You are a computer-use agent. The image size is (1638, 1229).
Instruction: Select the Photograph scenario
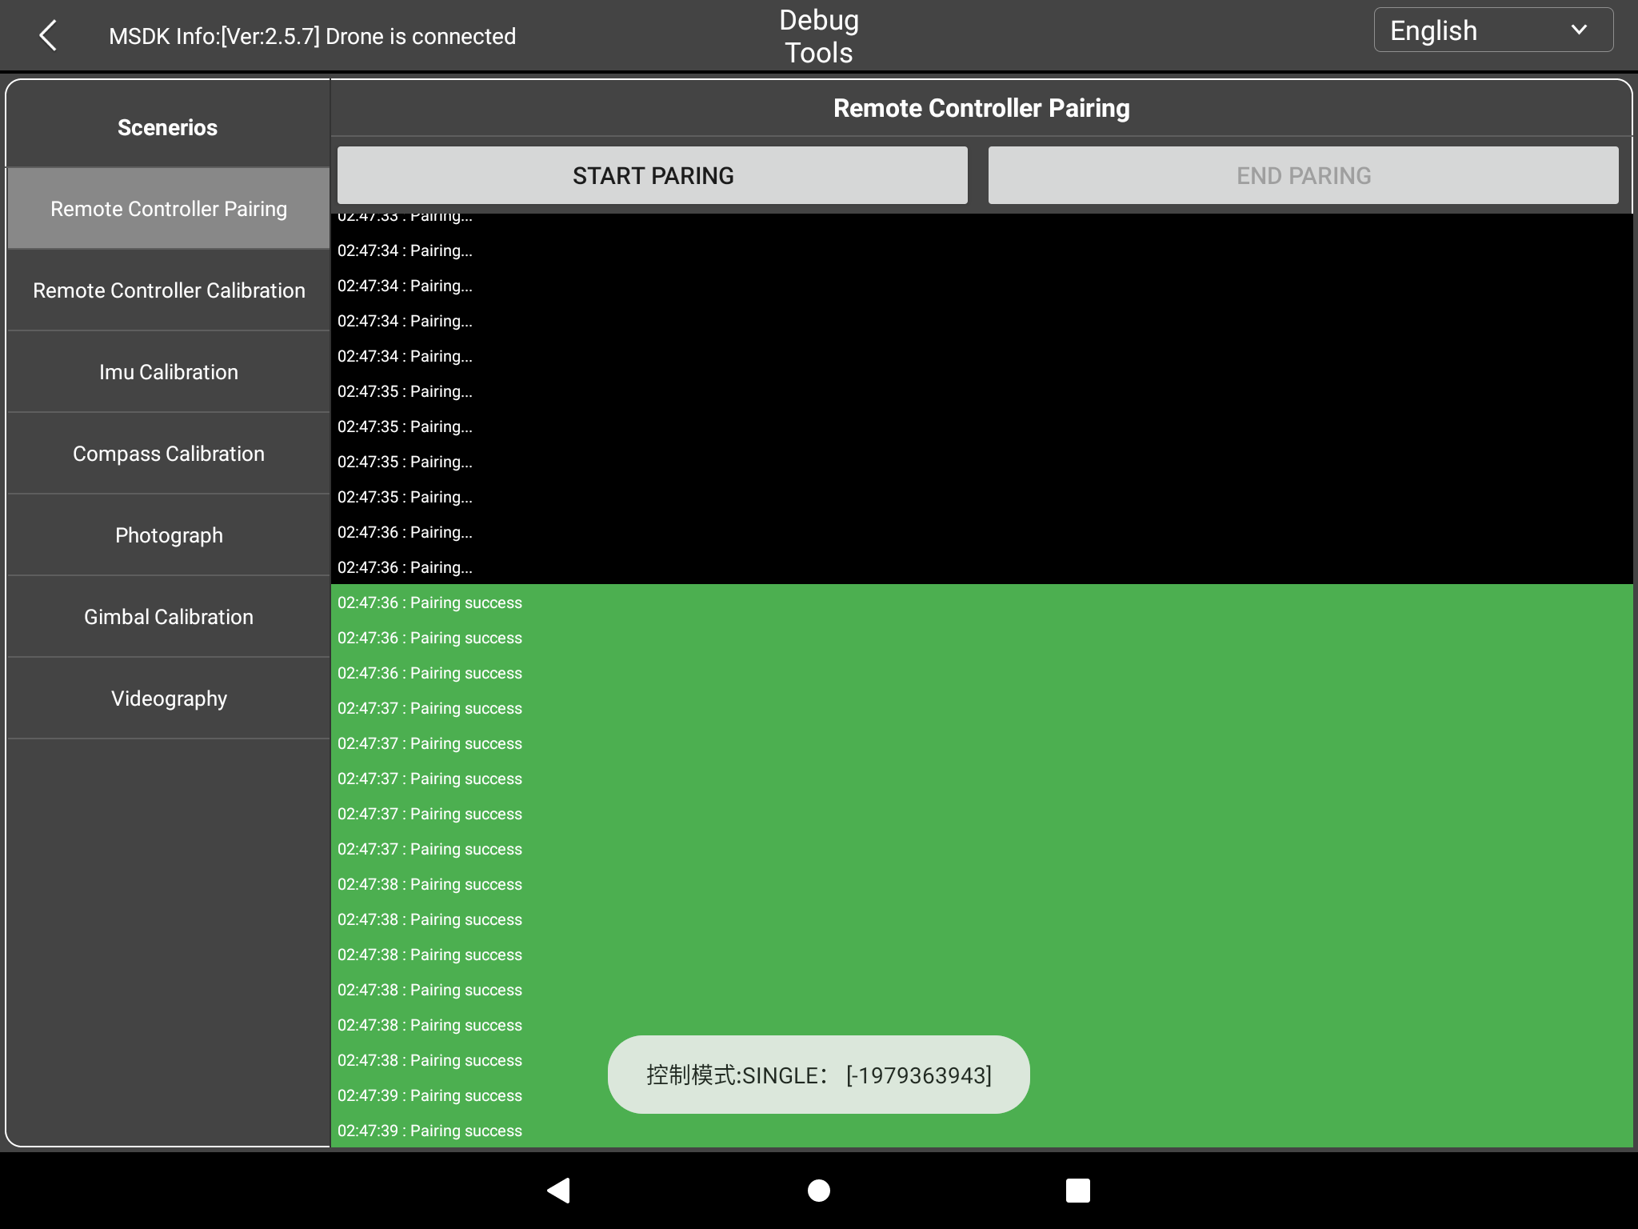(x=169, y=535)
